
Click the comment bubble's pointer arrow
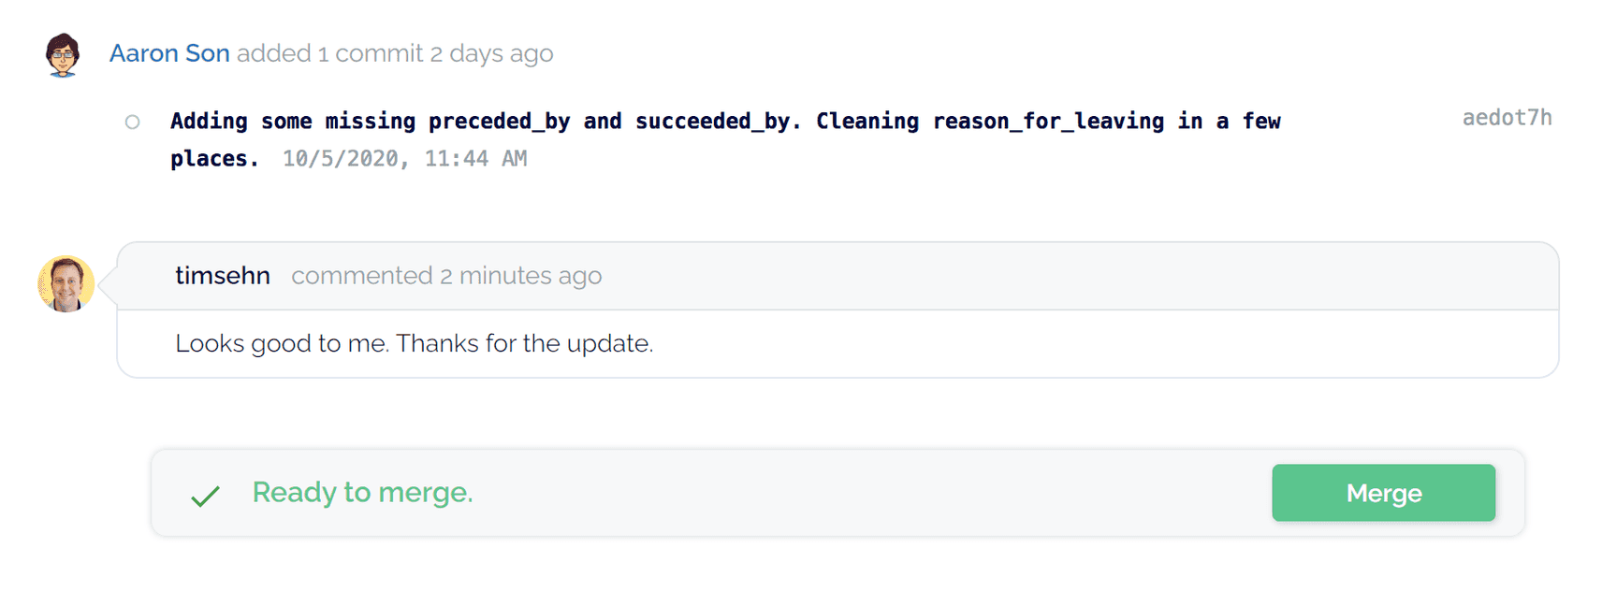point(107,284)
